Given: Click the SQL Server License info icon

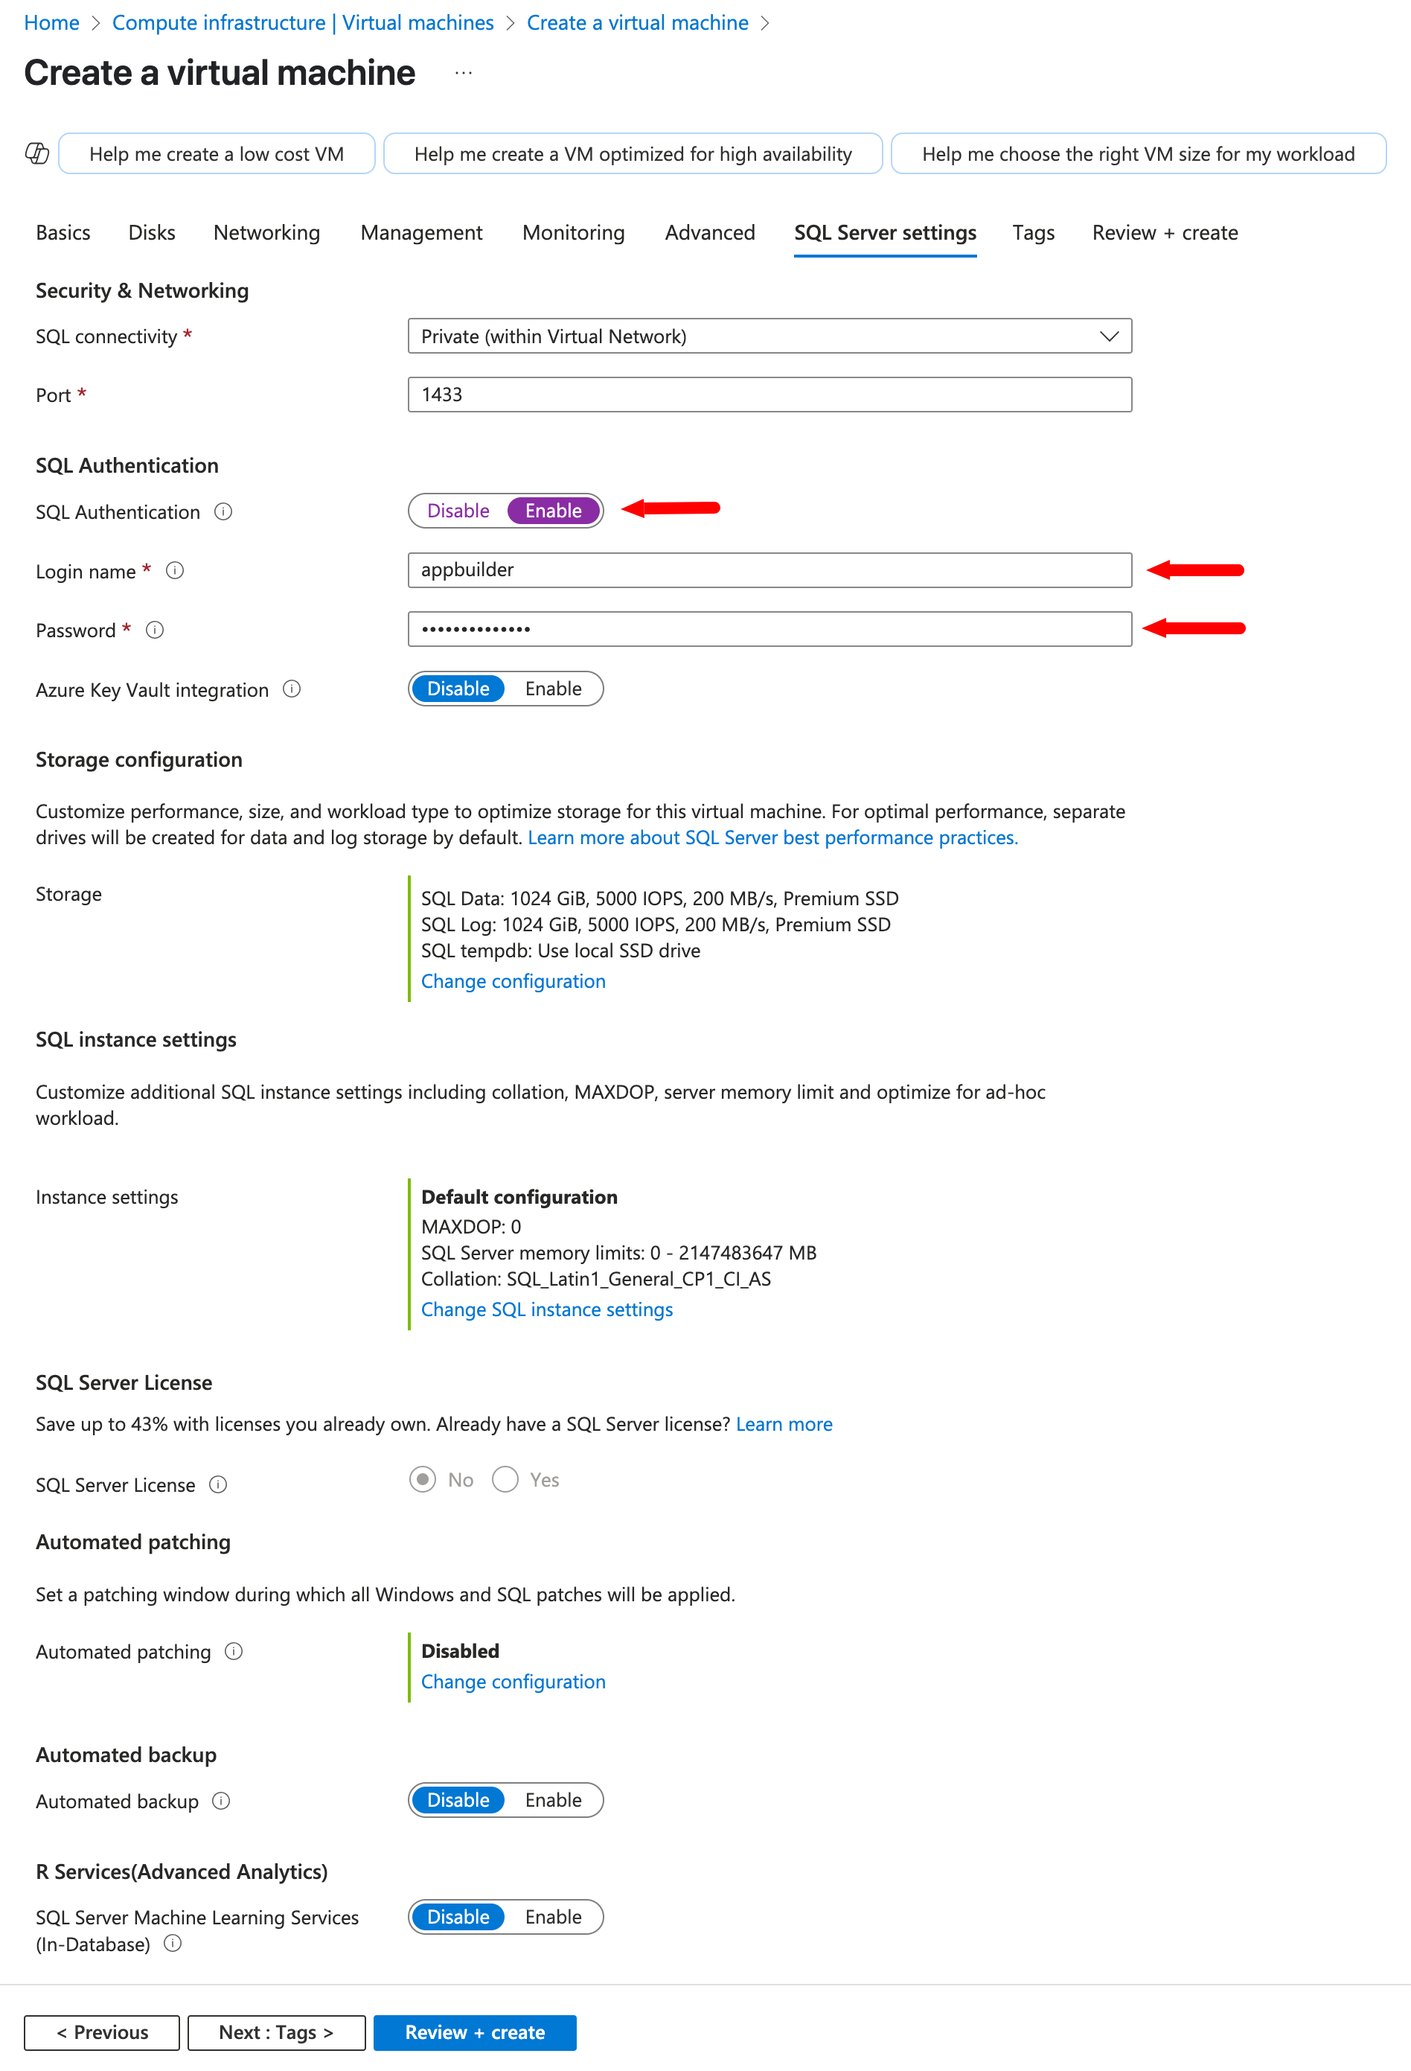Looking at the screenshot, I should (x=218, y=1484).
